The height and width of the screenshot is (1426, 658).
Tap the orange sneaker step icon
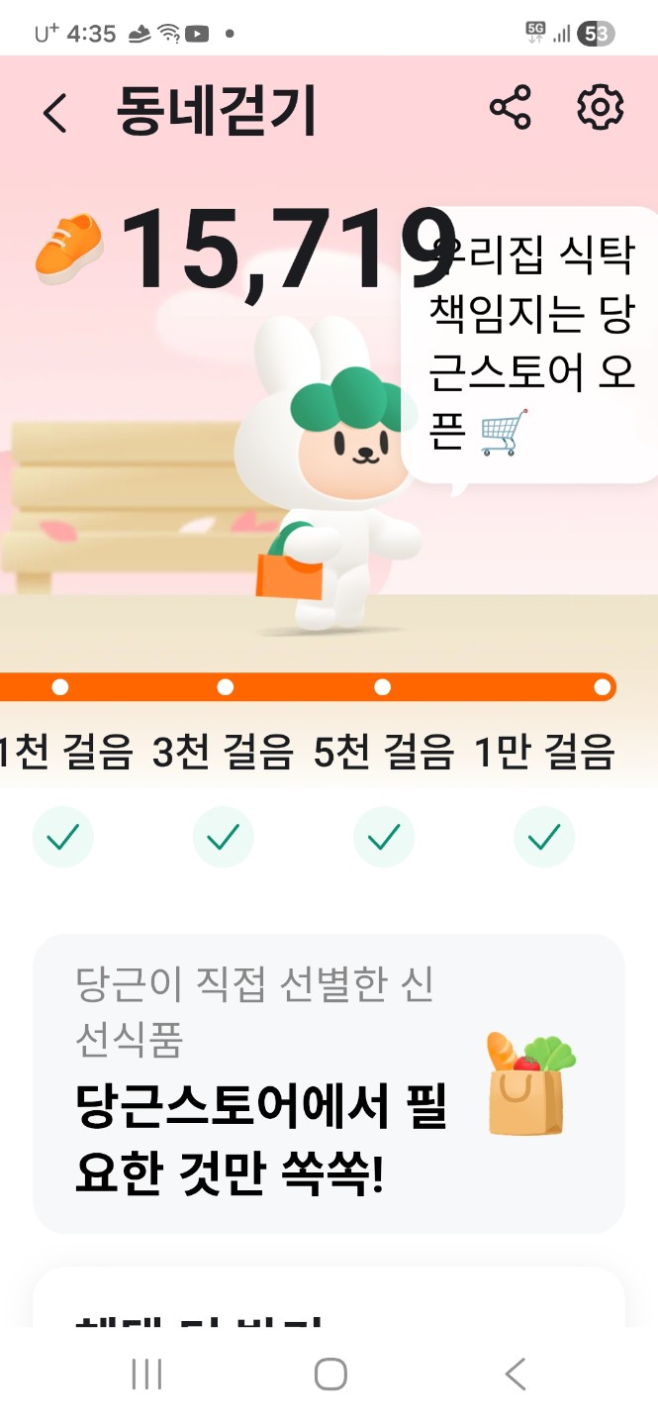coord(69,247)
